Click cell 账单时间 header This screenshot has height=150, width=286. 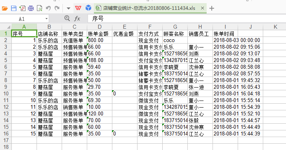click(x=225, y=34)
